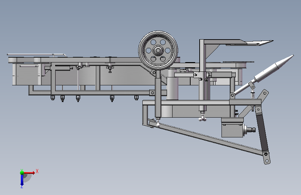301x195 pixels.
Task: Select the center hub of the pulley wheel
Action: (158, 50)
